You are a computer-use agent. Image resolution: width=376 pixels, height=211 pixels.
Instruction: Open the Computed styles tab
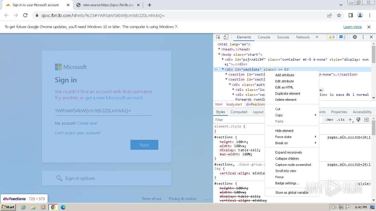[x=239, y=112]
